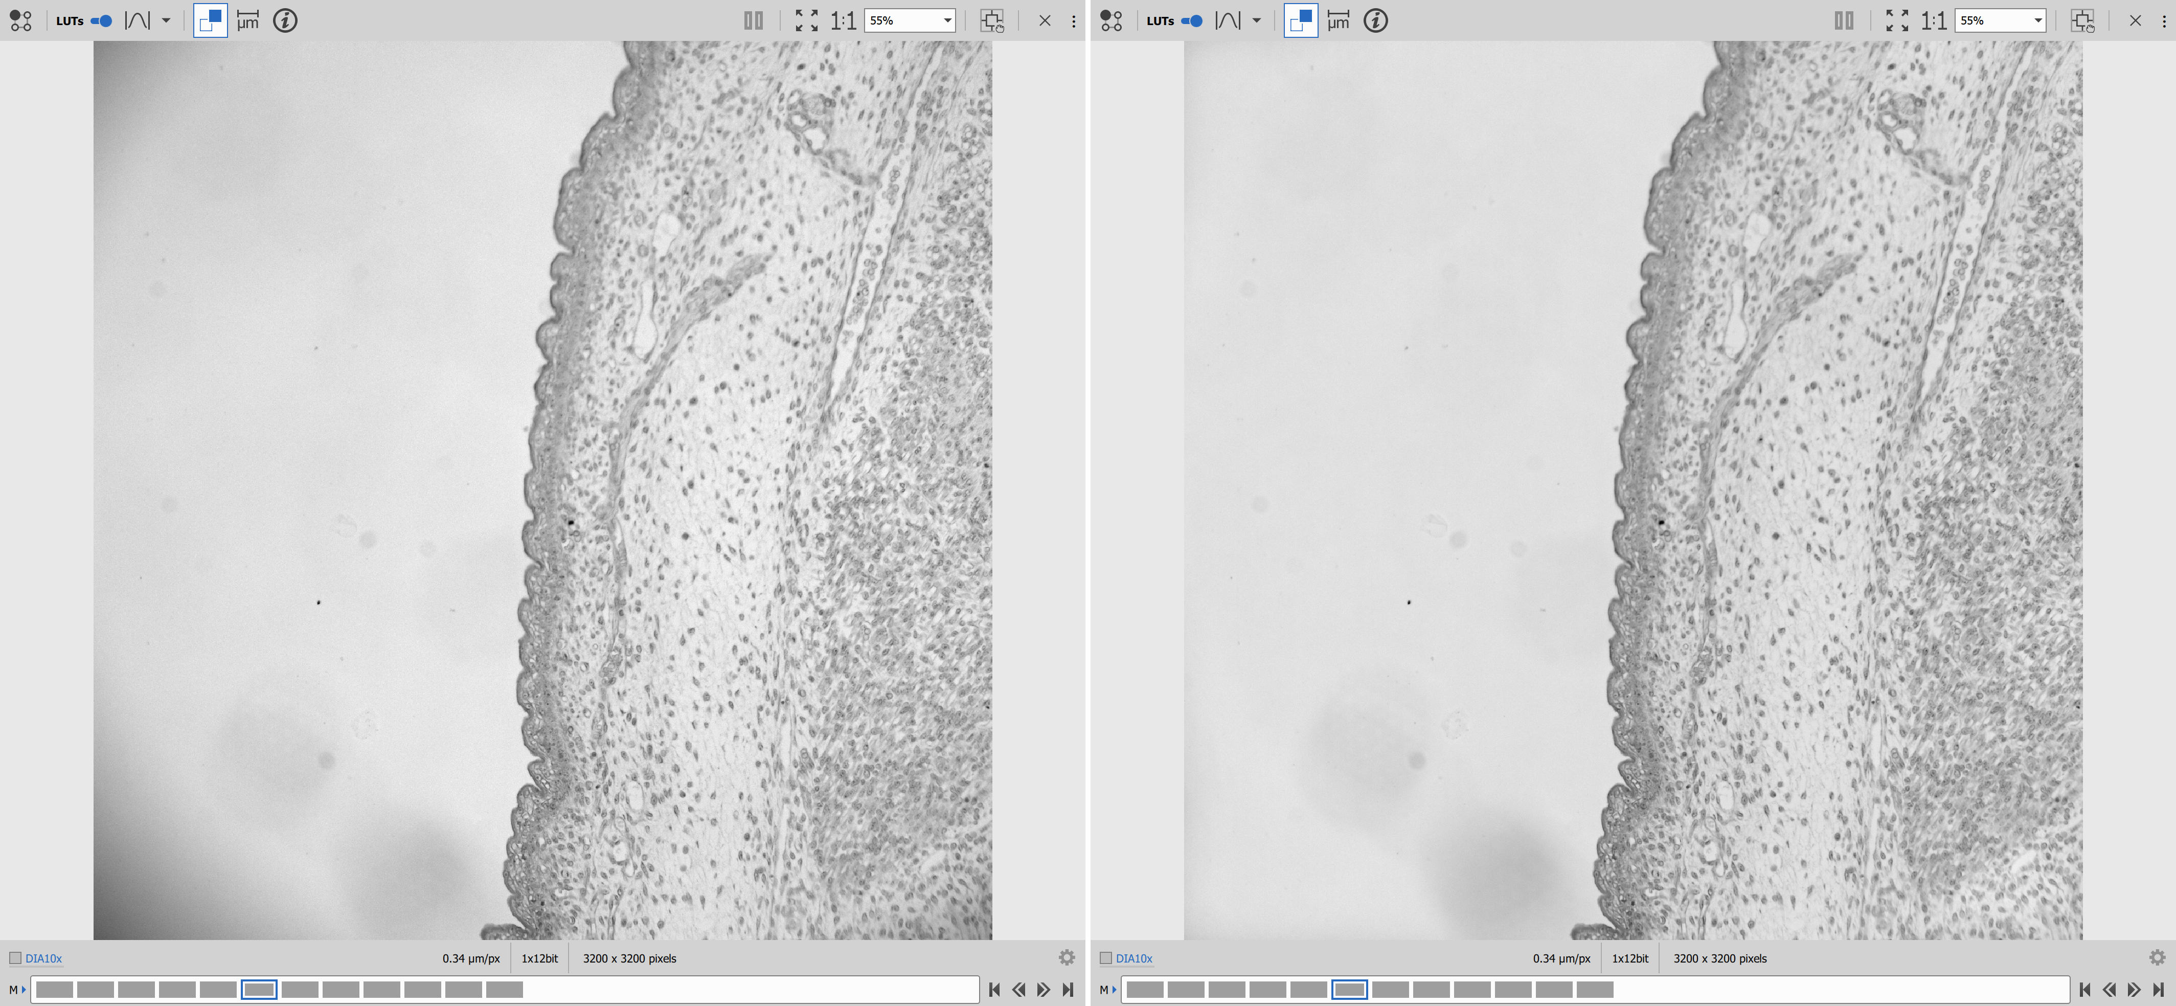Screen dimensions: 2176x1006
Task: Toggle LUTs switch in left viewer
Action: 101,21
